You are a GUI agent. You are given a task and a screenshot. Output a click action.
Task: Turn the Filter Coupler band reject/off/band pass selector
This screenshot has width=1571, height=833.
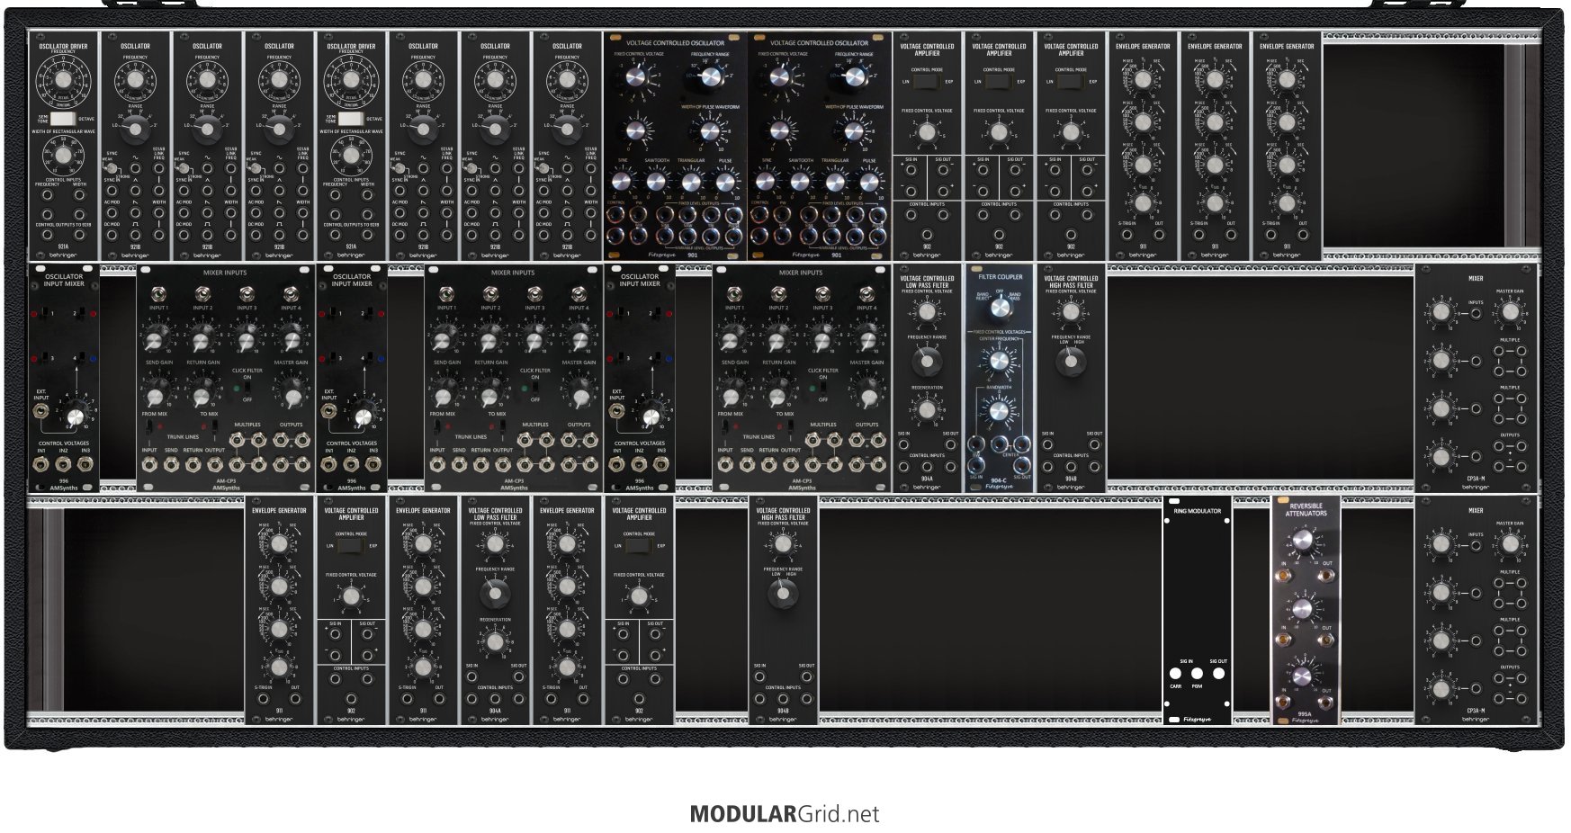tap(999, 309)
